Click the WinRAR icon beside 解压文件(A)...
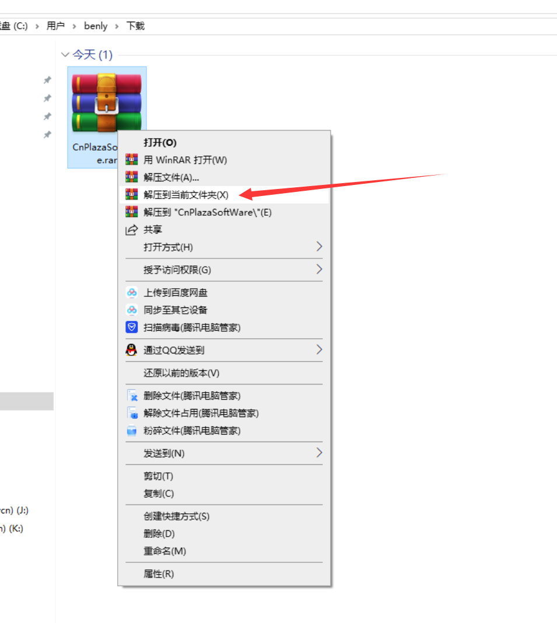 [x=132, y=177]
